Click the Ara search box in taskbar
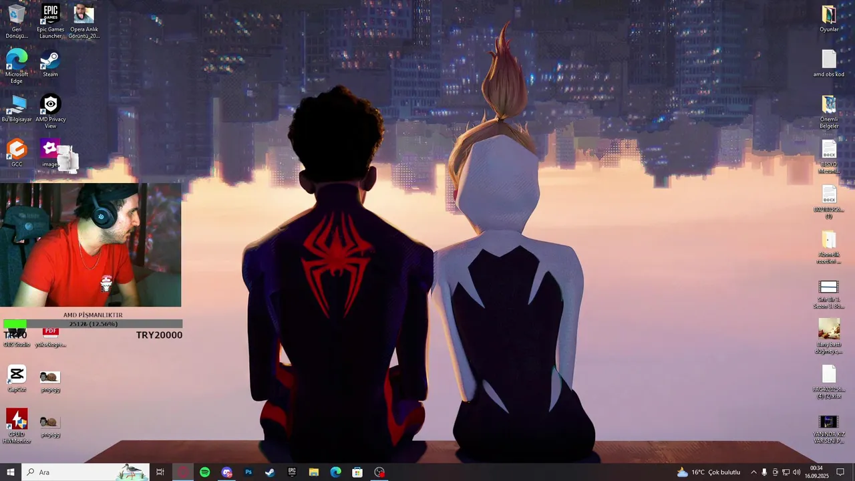855x481 pixels. pyautogui.click(x=85, y=472)
